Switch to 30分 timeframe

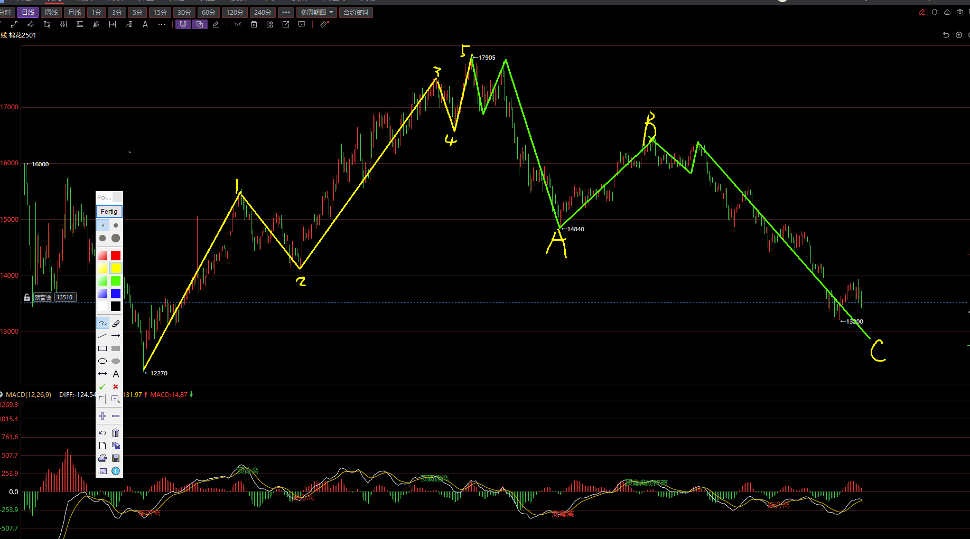pyautogui.click(x=184, y=12)
